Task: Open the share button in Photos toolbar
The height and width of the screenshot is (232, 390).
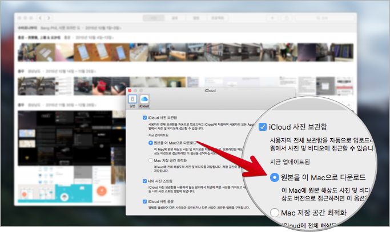Action: [287, 18]
